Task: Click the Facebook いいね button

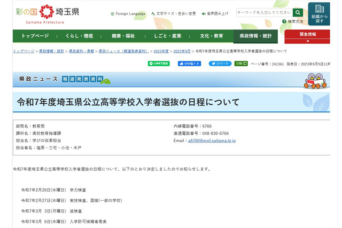Action: click(189, 64)
